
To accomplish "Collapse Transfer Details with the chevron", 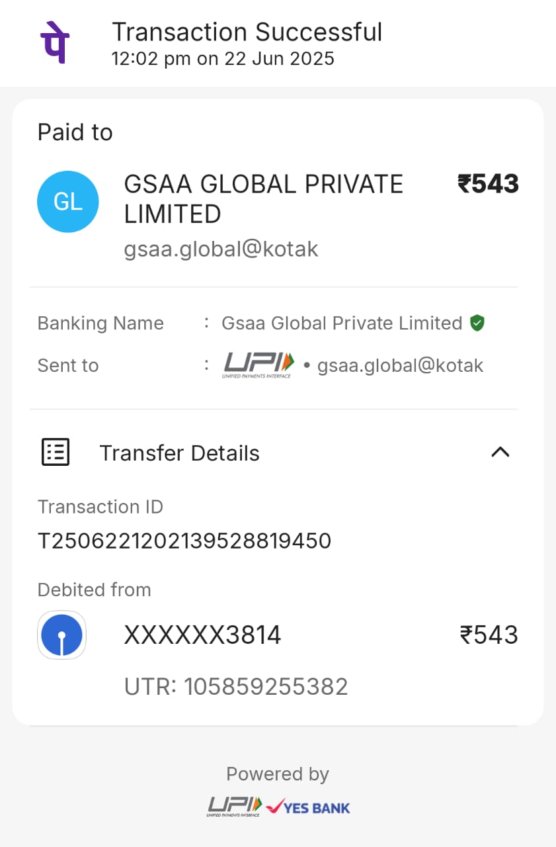I will (500, 453).
